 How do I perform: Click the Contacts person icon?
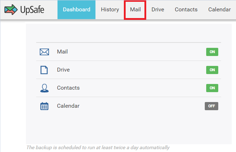(44, 88)
